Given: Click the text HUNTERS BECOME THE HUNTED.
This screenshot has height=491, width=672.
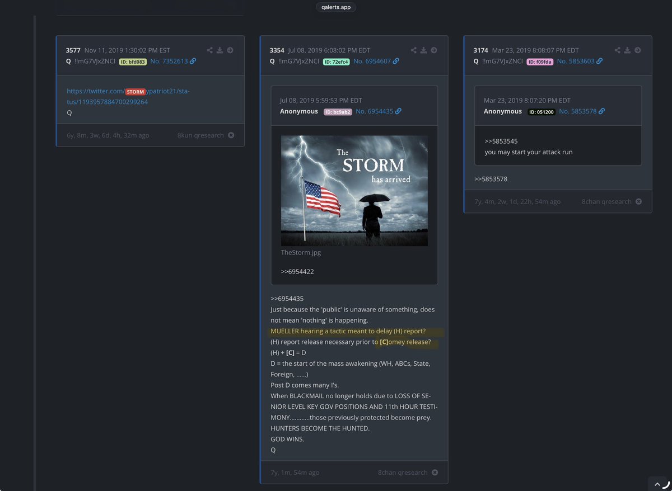Looking at the screenshot, I should (x=320, y=428).
